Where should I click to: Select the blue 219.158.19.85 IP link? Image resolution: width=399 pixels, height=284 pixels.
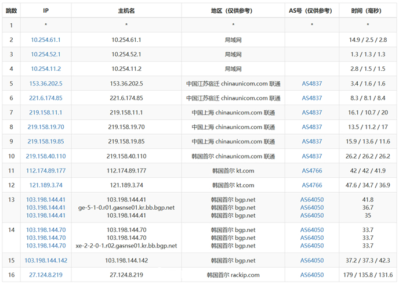46,142
